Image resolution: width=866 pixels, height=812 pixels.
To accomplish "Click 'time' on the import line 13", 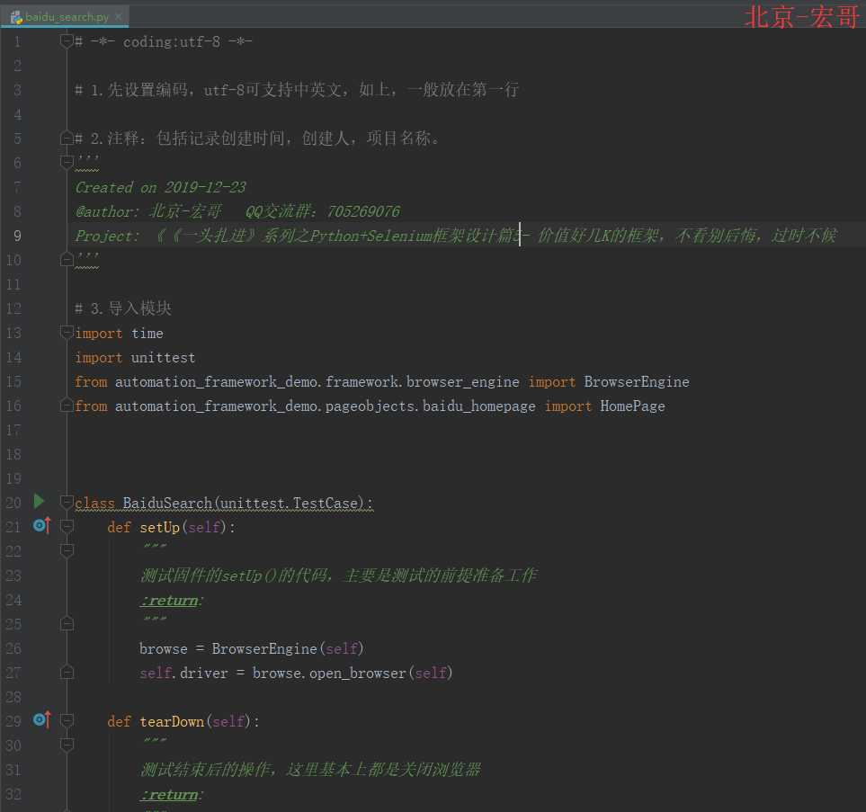I will point(147,334).
